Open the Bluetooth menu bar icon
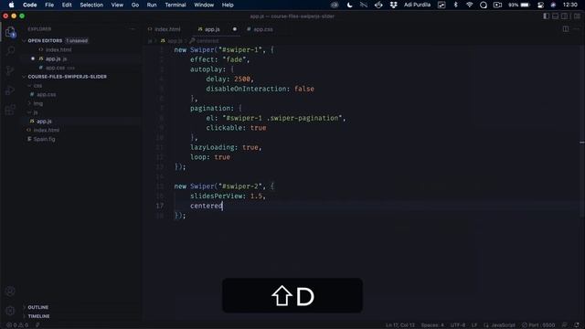This screenshot has width=585, height=329. coord(455,5)
